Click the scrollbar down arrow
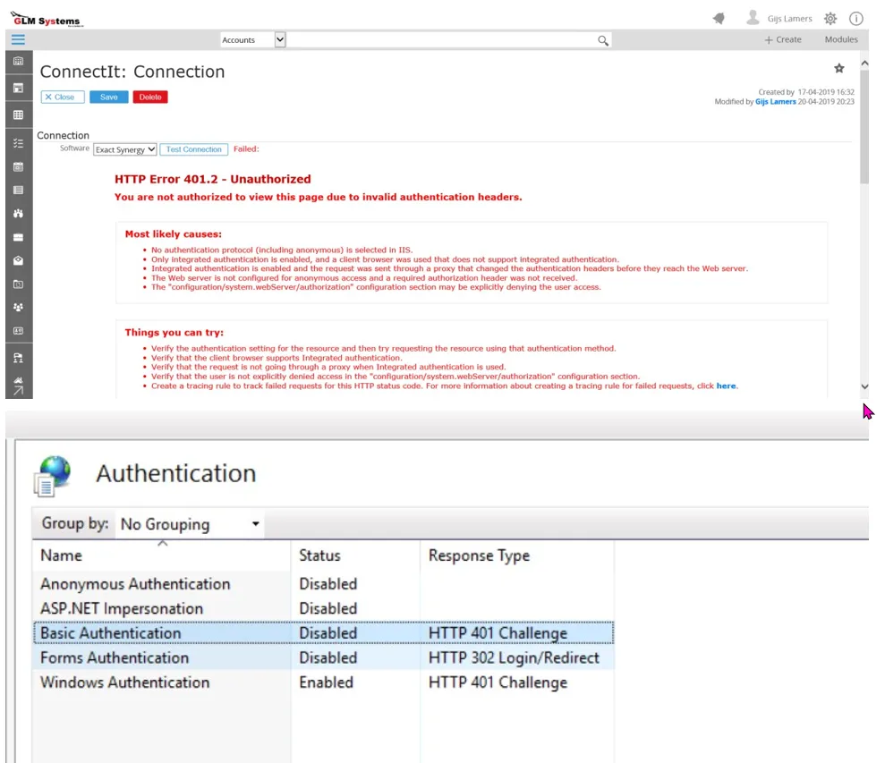This screenshot has width=885, height=763. 864,386
